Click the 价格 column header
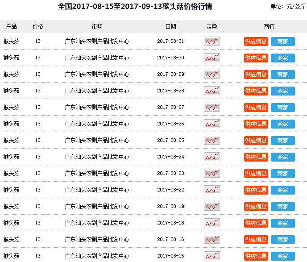The height and width of the screenshot is (262, 307). 38,26
